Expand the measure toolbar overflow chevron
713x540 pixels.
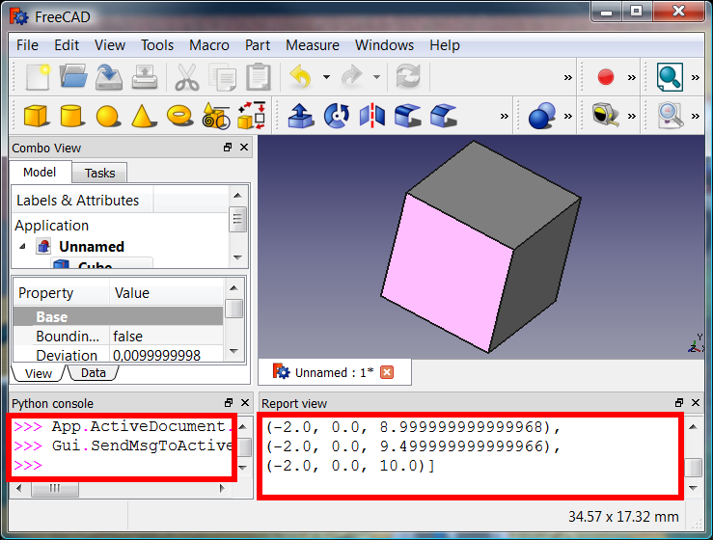(632, 116)
